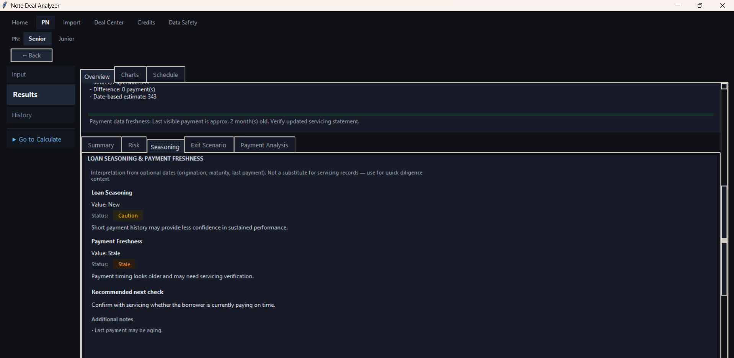The height and width of the screenshot is (358, 734).
Task: Select the PN menu item
Action: pyautogui.click(x=46, y=23)
